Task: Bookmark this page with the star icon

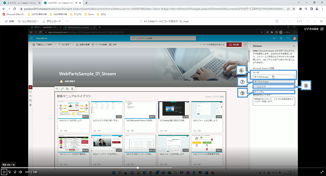Action: [x=294, y=9]
